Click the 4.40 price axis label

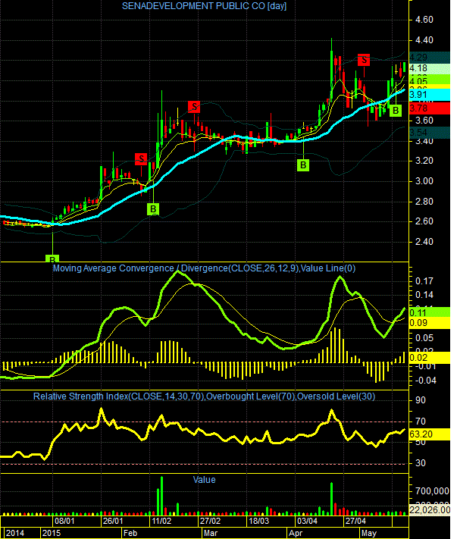point(424,40)
